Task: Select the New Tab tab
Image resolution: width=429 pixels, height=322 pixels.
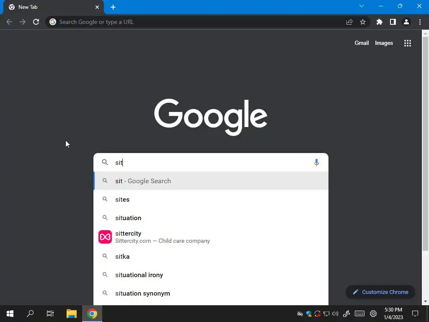Action: click(x=53, y=7)
